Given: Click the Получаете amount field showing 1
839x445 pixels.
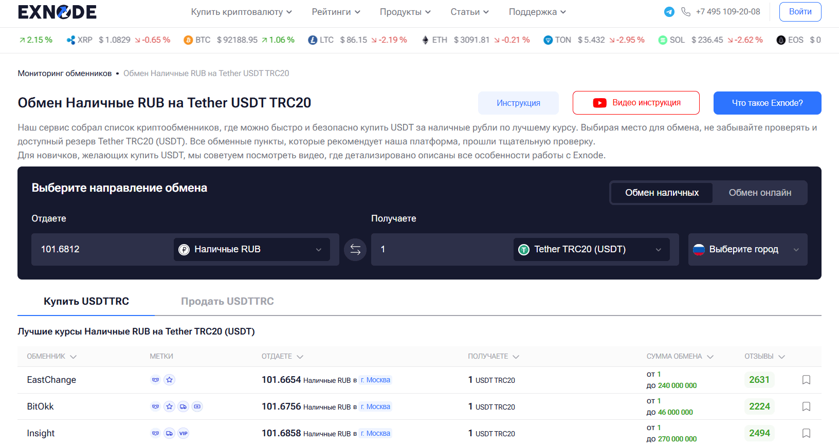Looking at the screenshot, I should coord(441,249).
